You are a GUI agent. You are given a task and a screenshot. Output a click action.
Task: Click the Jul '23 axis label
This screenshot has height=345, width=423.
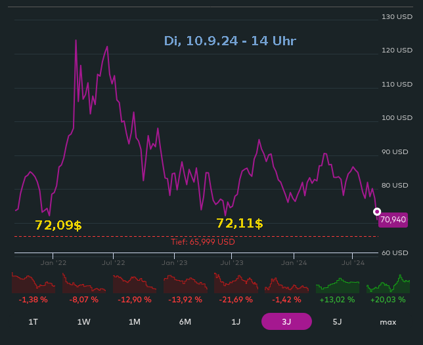pos(232,263)
